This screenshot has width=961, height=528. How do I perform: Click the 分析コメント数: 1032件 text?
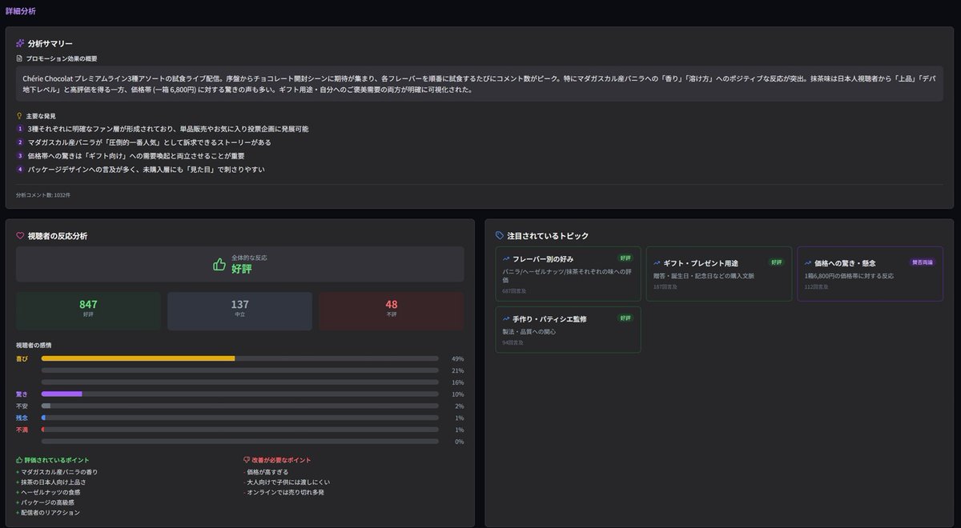(43, 195)
